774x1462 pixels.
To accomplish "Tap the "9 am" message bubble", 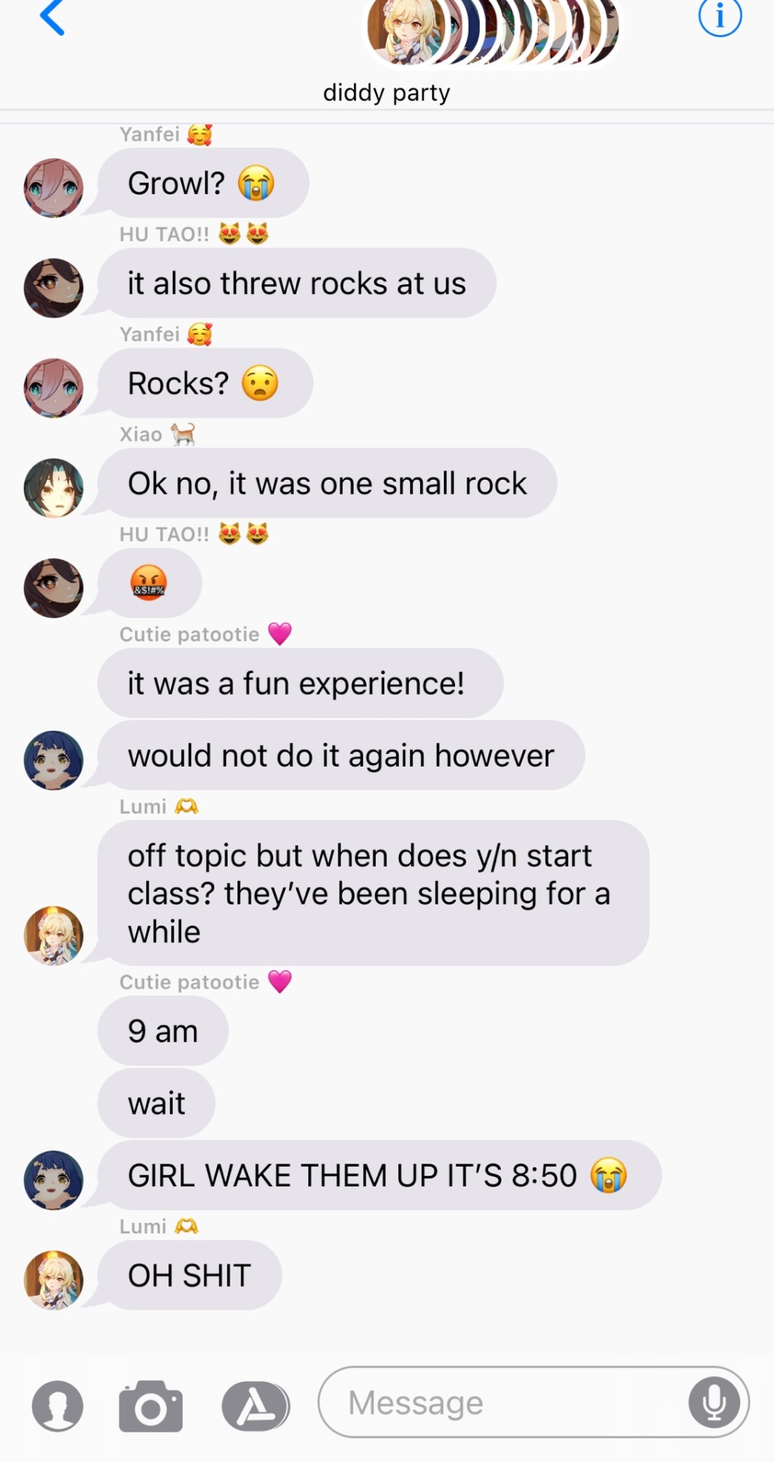I will point(163,1031).
